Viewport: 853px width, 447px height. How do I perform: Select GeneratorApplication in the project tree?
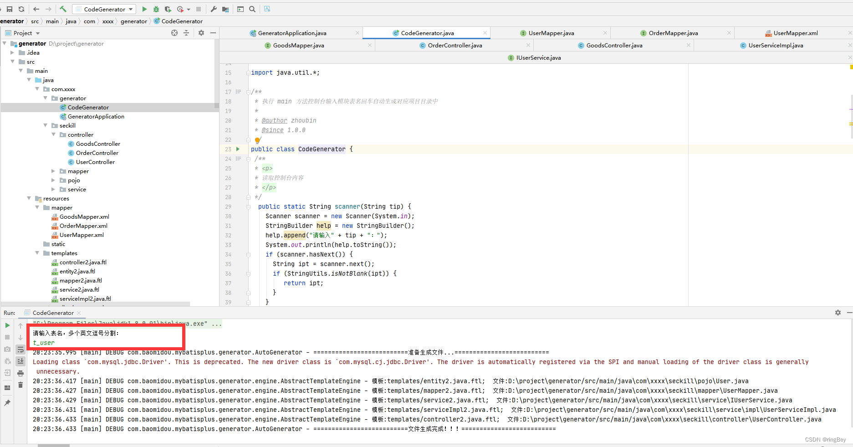[x=96, y=117]
